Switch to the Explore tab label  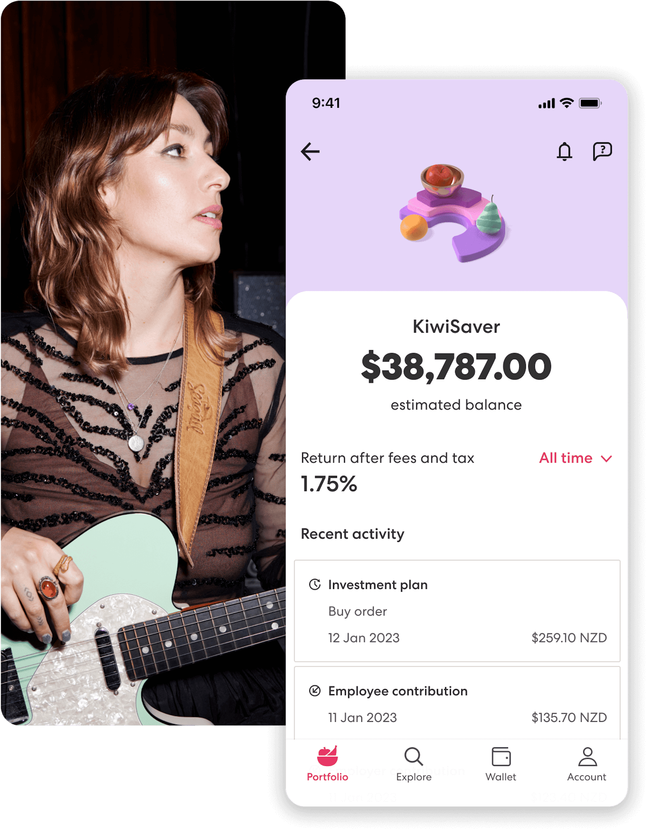click(x=414, y=777)
